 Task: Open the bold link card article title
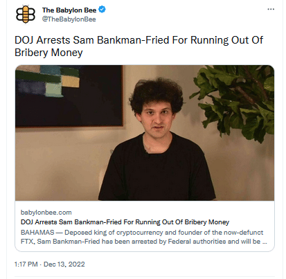pos(125,222)
